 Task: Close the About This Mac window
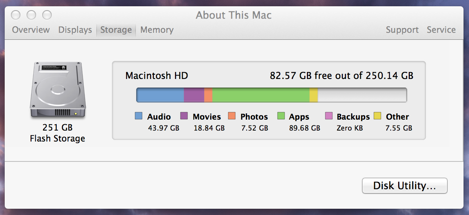click(16, 14)
